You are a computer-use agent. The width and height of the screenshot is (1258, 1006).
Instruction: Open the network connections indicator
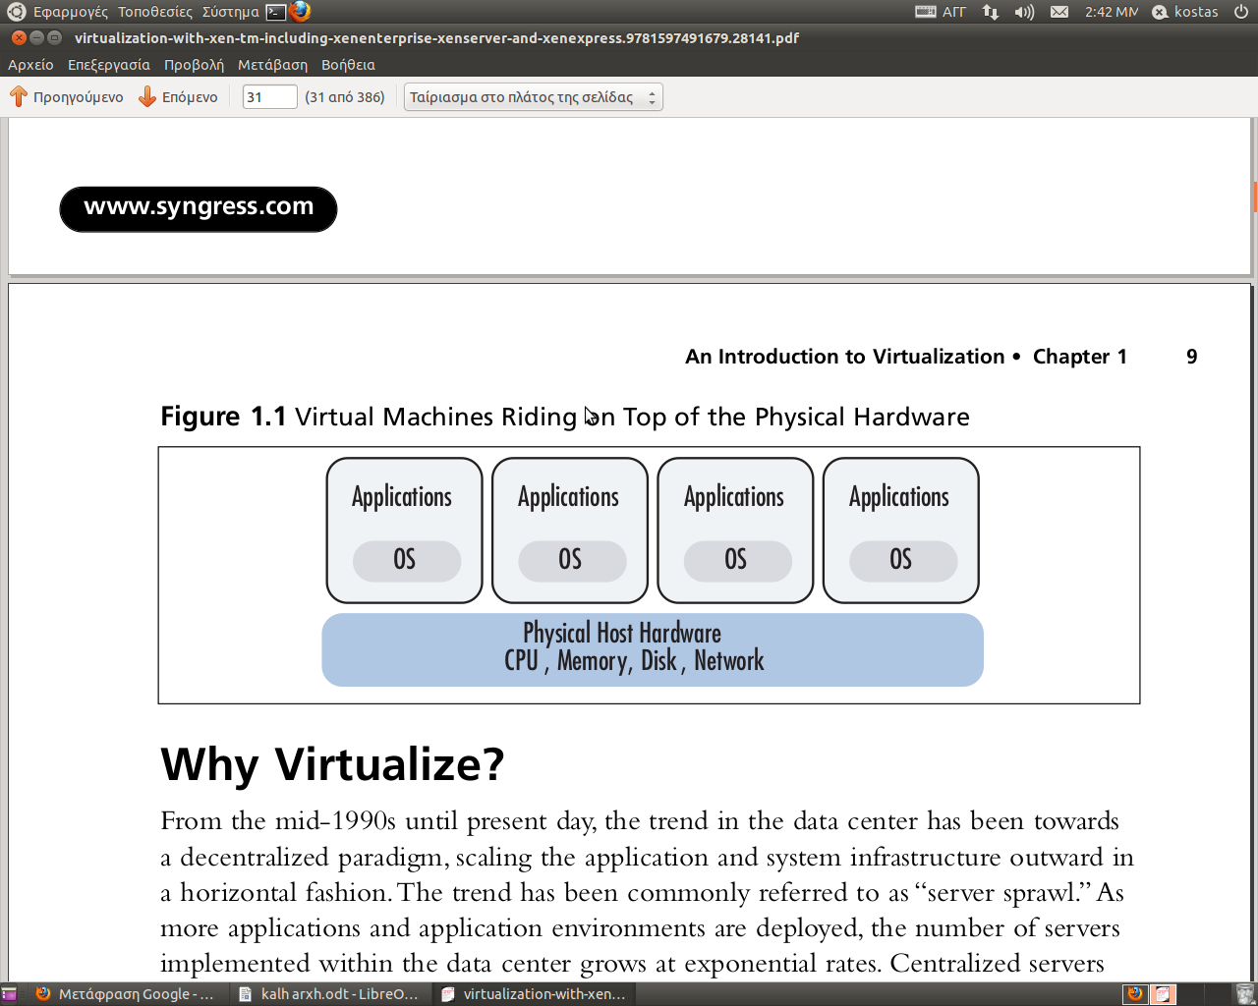point(991,12)
